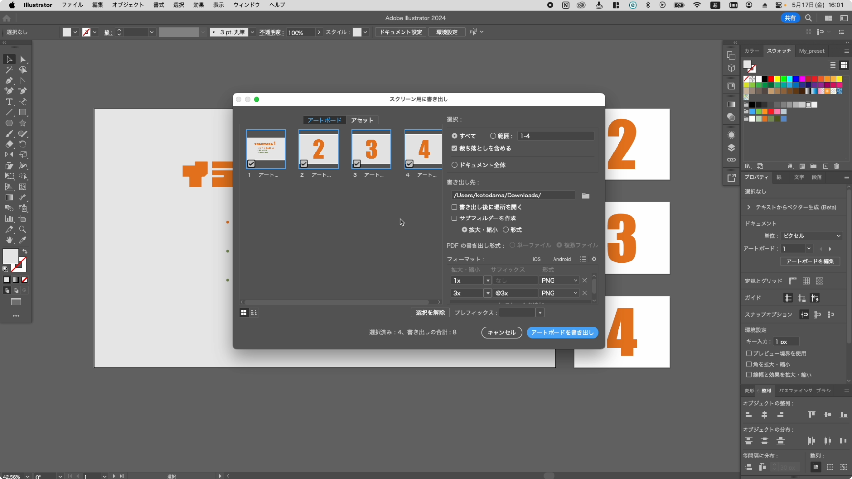The height and width of the screenshot is (479, 852).
Task: Select the Hand tool
Action: [x=9, y=240]
